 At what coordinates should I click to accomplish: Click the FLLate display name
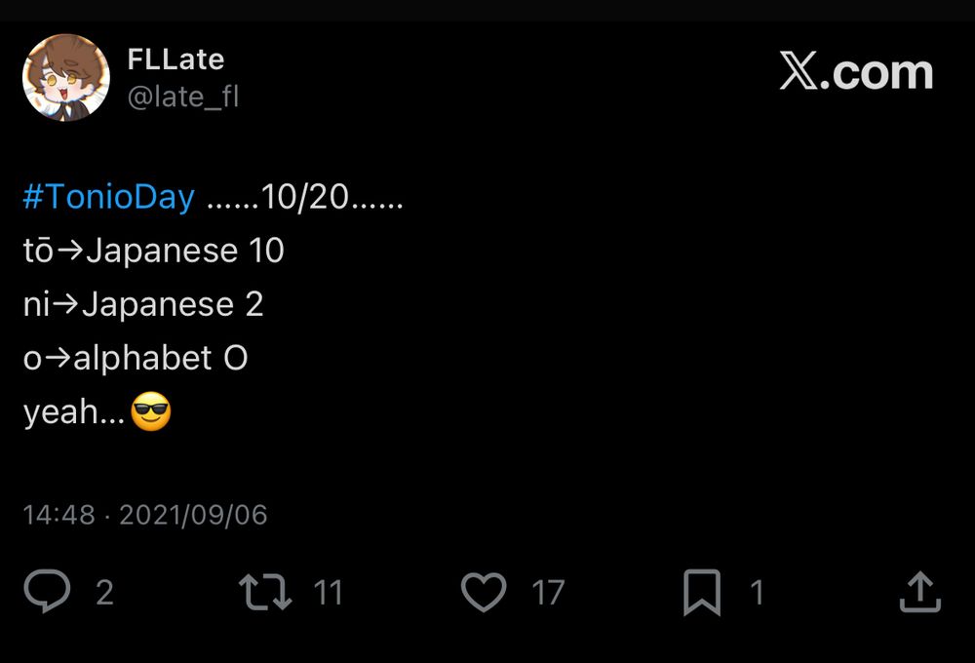175,59
